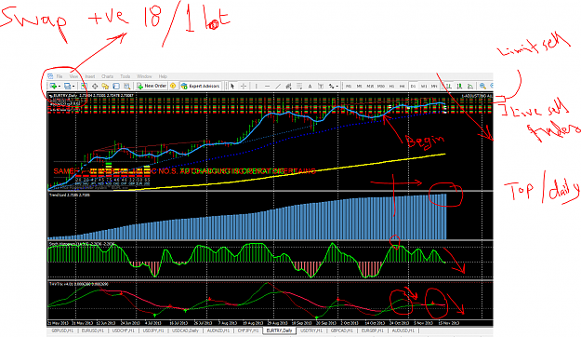
Task: Open the CHFJPY,H1 chart tab
Action: pos(248,330)
